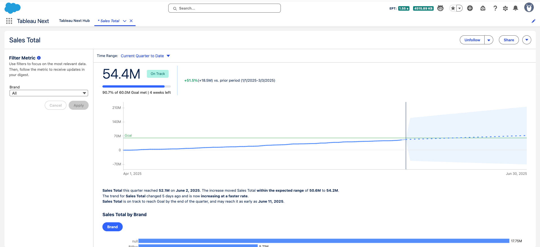Click the pencil edit navigation icon
Screen dimensions: 540x247
(533, 21)
